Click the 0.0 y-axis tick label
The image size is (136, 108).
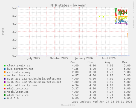[x=15, y=56]
